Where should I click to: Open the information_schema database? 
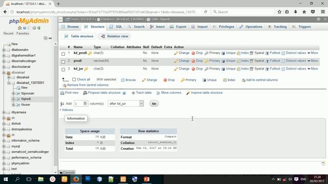(25, 141)
